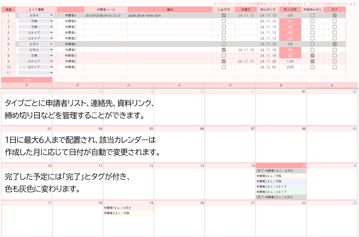Click the 土 Saturday weekday header

coord(332,85)
